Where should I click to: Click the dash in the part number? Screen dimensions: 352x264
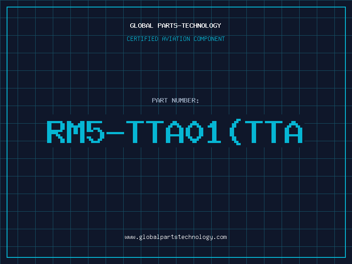pyautogui.click(x=115, y=133)
